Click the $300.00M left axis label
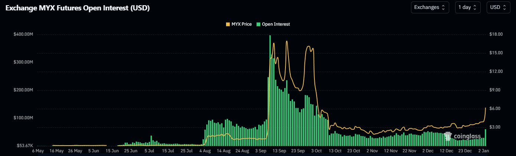This screenshot has height=156, width=516. pos(24,62)
